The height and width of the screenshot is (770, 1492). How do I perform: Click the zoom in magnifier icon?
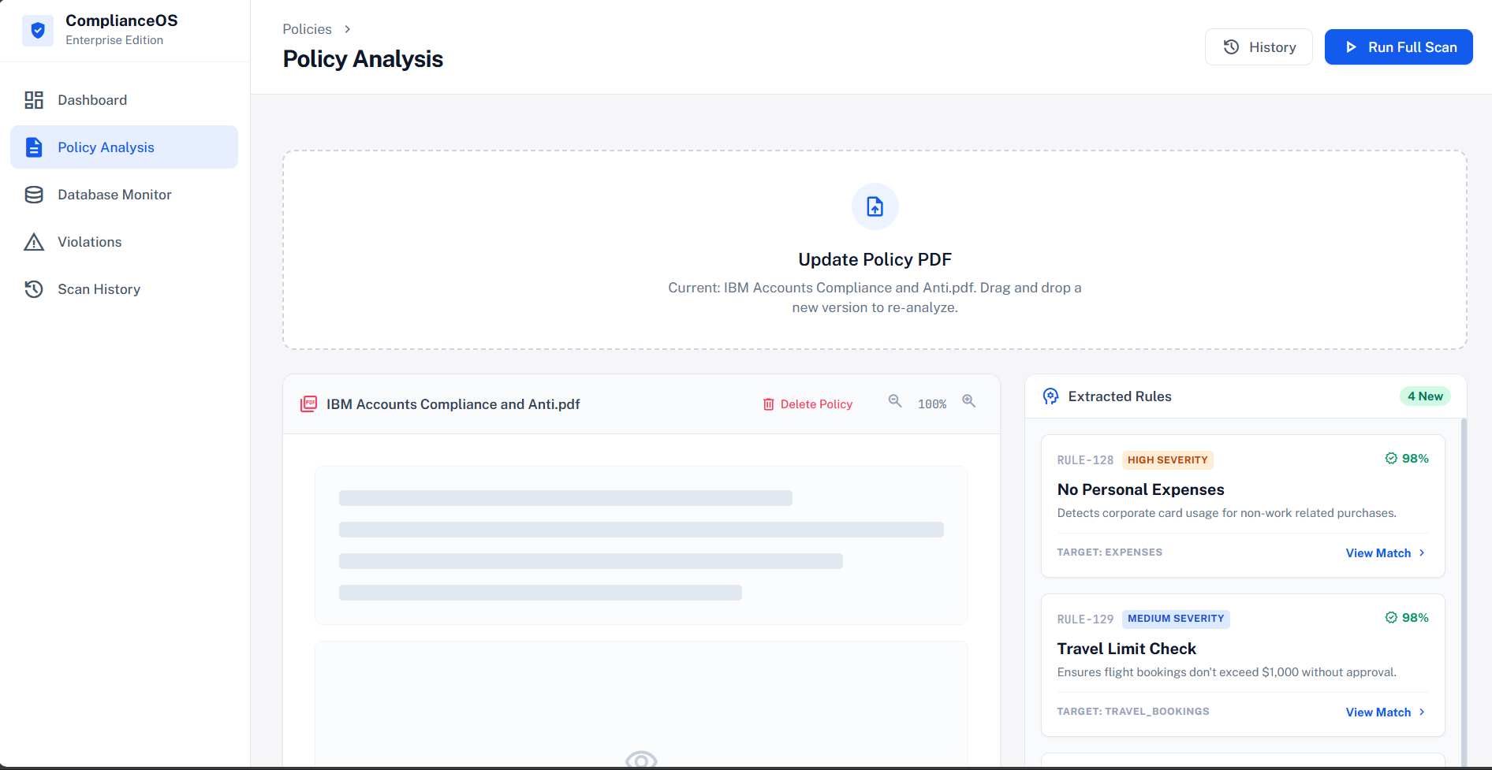click(969, 401)
